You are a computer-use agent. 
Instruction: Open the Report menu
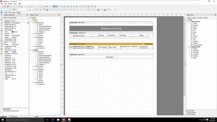pyautogui.click(x=10, y=4)
